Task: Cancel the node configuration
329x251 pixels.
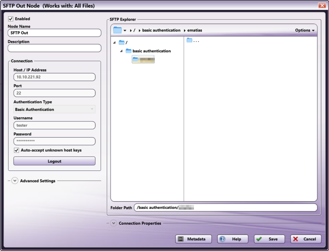Action: [x=306, y=239]
